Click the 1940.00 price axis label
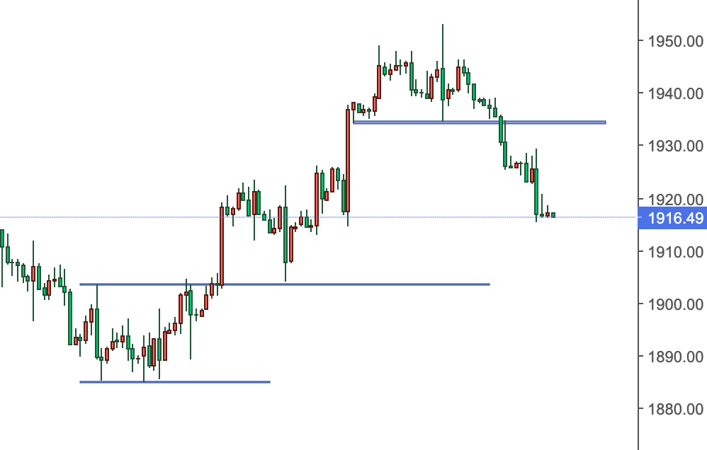 [x=671, y=93]
